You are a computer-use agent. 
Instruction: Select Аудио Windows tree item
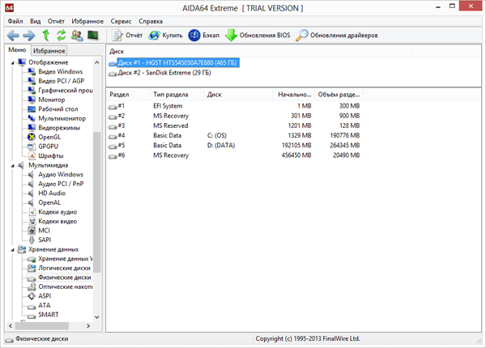(61, 174)
